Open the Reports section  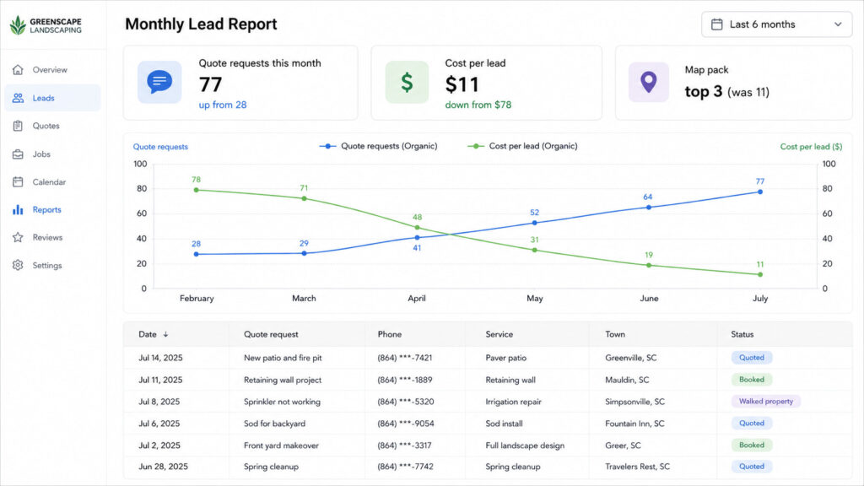click(52, 210)
